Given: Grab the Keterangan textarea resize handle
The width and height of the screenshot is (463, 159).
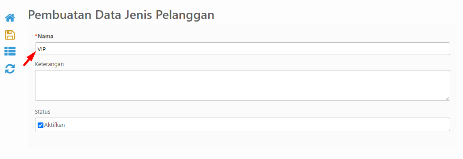Looking at the screenshot, I should click(447, 98).
